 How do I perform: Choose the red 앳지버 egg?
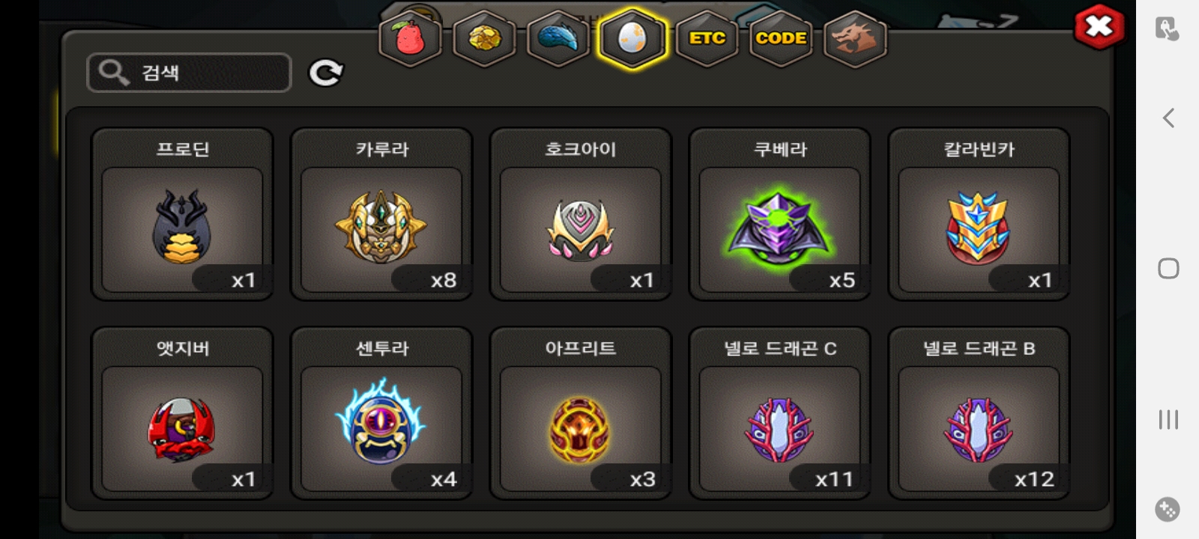click(182, 413)
